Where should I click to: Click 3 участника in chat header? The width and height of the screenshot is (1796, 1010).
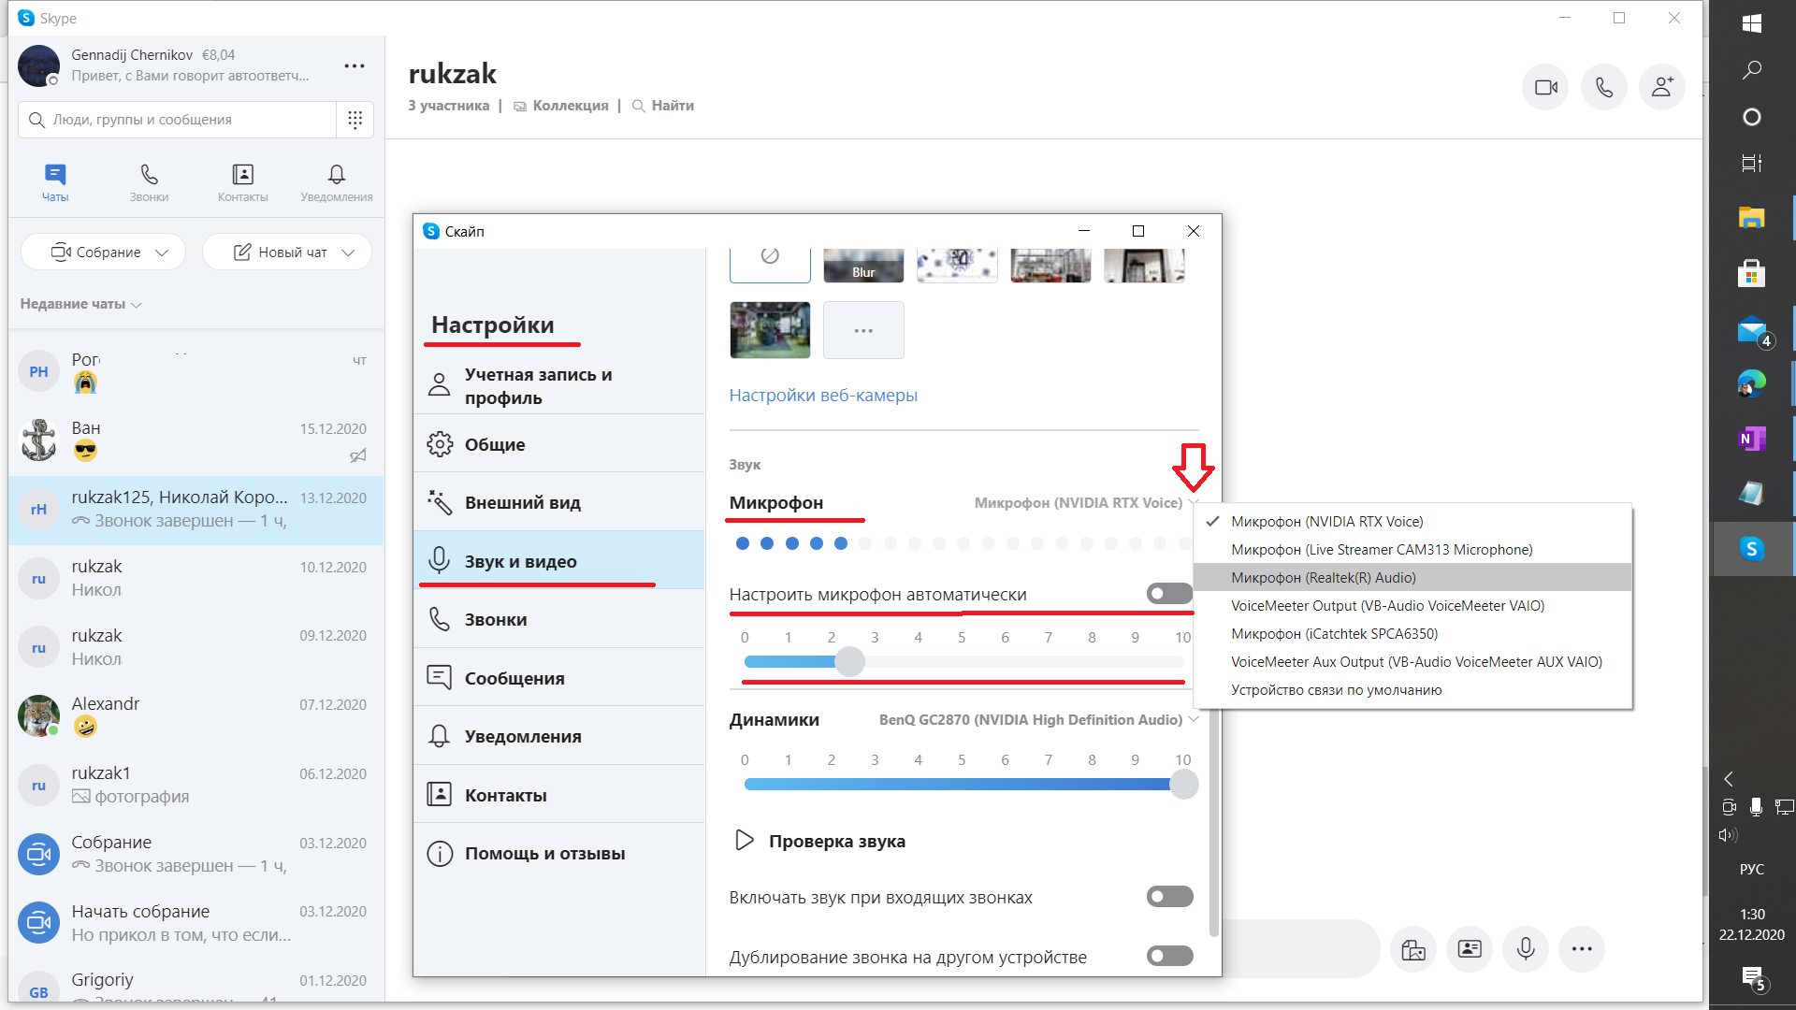pos(448,106)
